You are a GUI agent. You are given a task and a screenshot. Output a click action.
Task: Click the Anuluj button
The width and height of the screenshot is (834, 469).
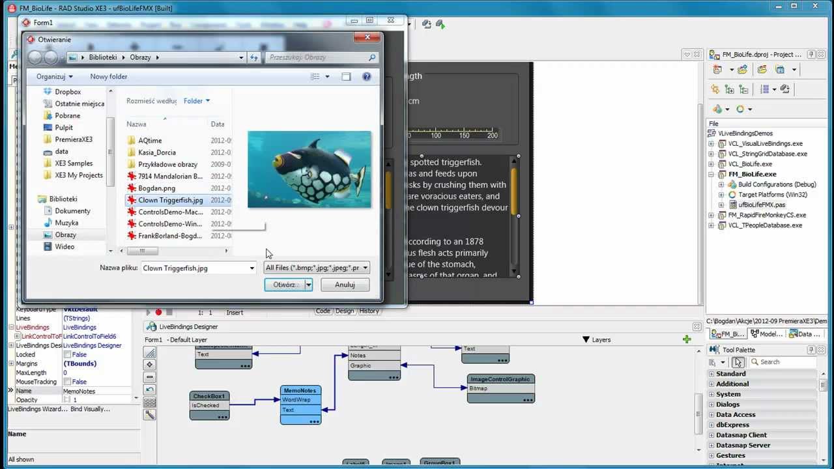click(345, 285)
